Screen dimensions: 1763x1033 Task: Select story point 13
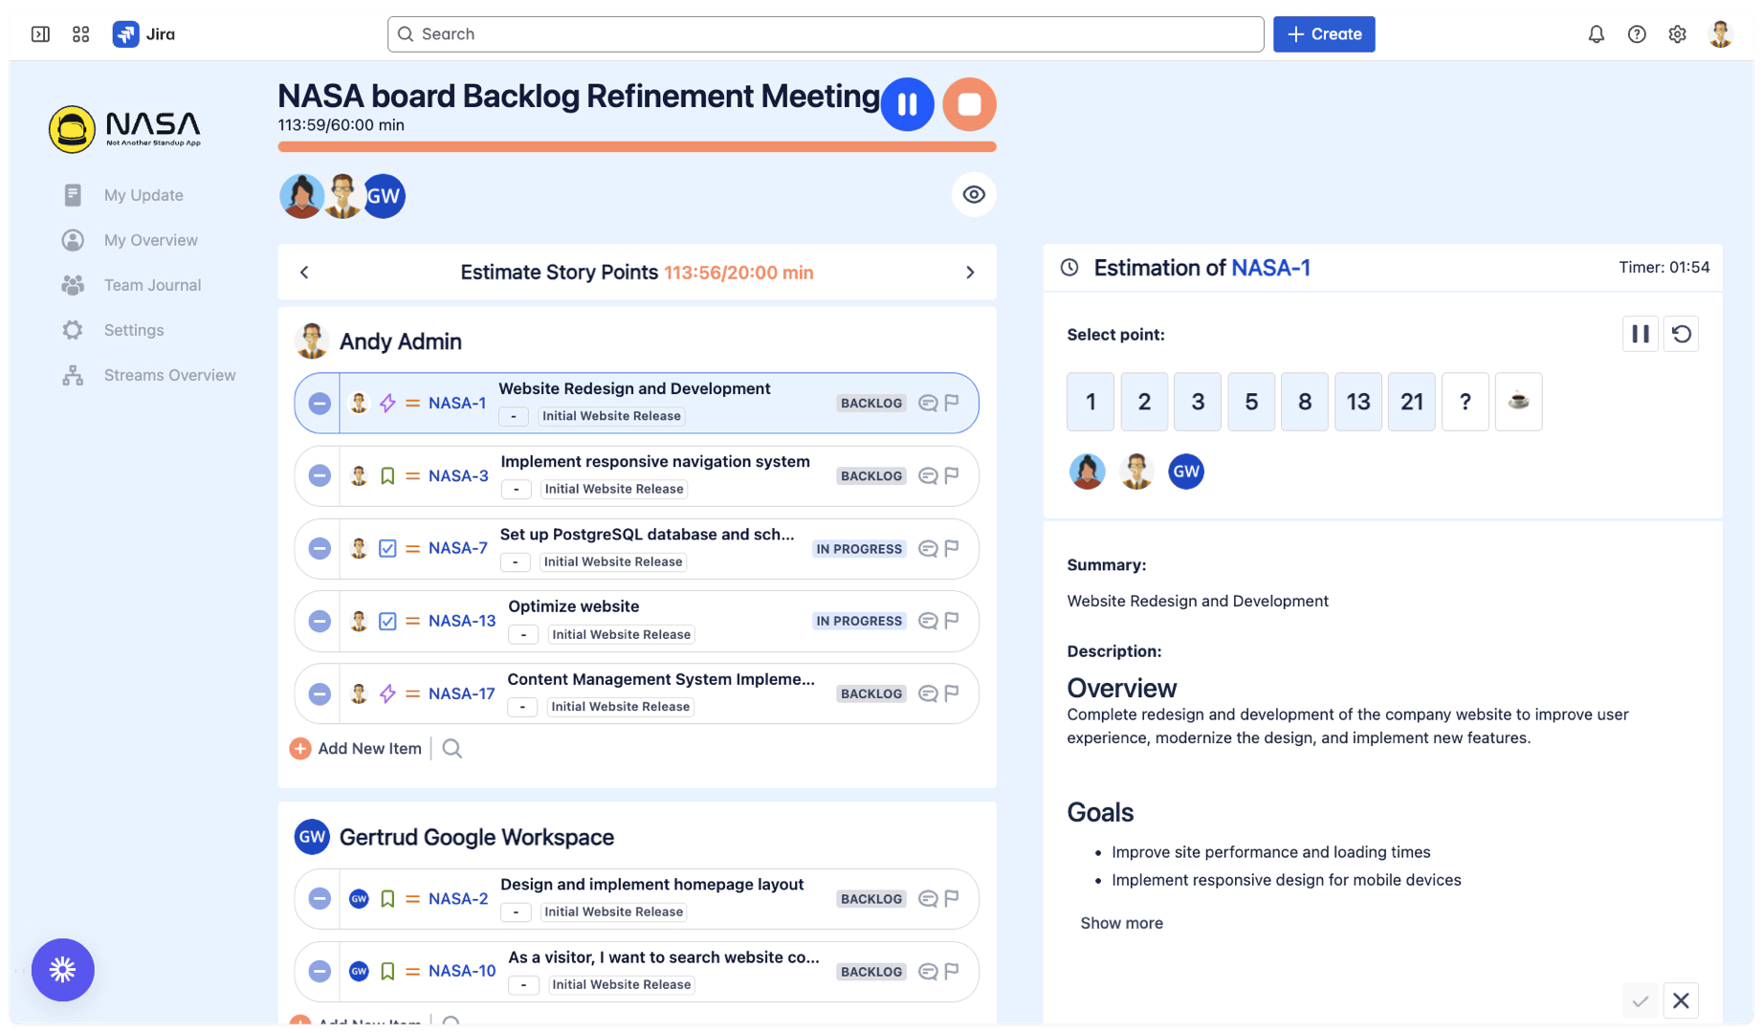click(1358, 402)
